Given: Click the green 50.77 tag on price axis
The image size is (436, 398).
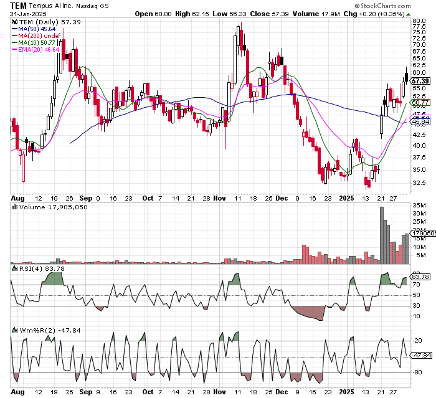Looking at the screenshot, I should pyautogui.click(x=420, y=103).
